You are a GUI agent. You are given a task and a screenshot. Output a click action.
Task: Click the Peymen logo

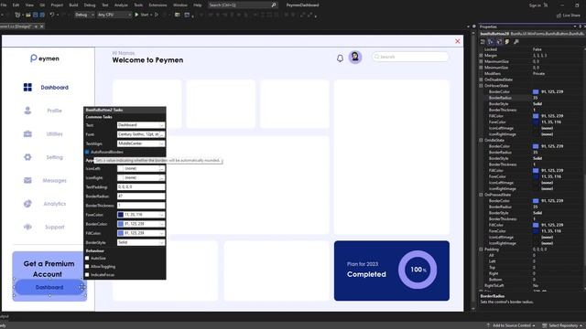point(45,58)
